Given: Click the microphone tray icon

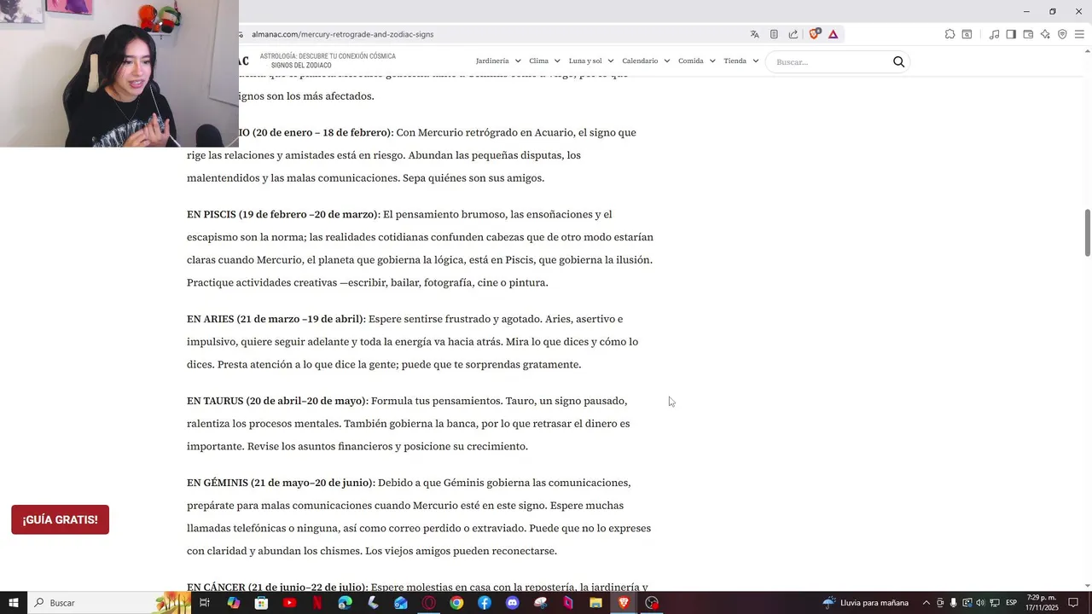Looking at the screenshot, I should 953,603.
